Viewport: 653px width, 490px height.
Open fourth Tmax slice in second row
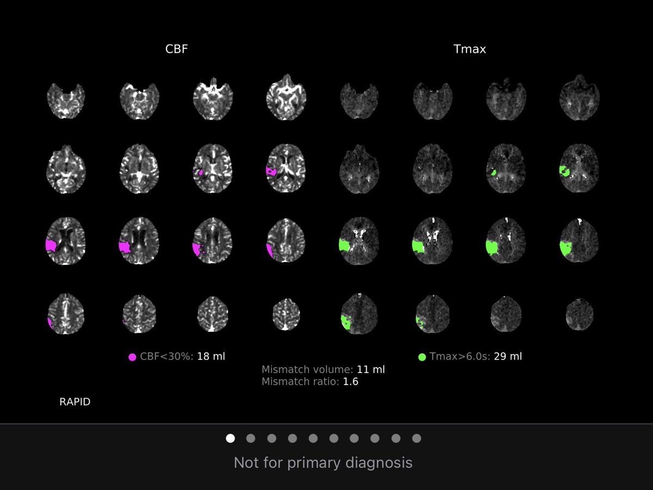[x=579, y=169]
